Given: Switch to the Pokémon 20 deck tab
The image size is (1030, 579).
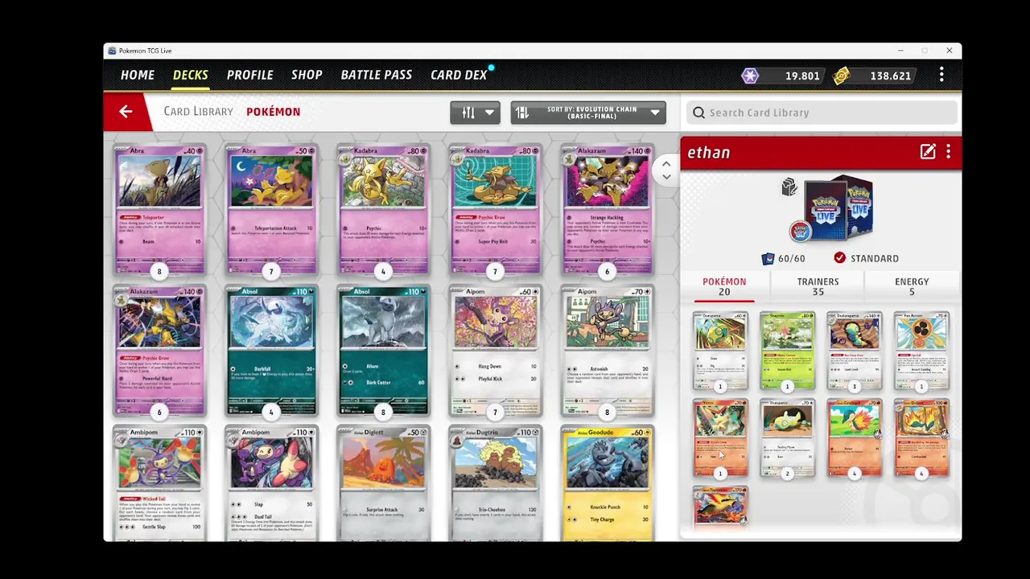Looking at the screenshot, I should click(724, 286).
